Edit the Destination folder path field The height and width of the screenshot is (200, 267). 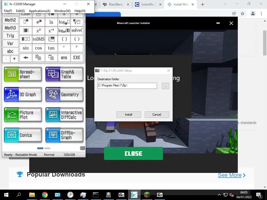pos(127,86)
